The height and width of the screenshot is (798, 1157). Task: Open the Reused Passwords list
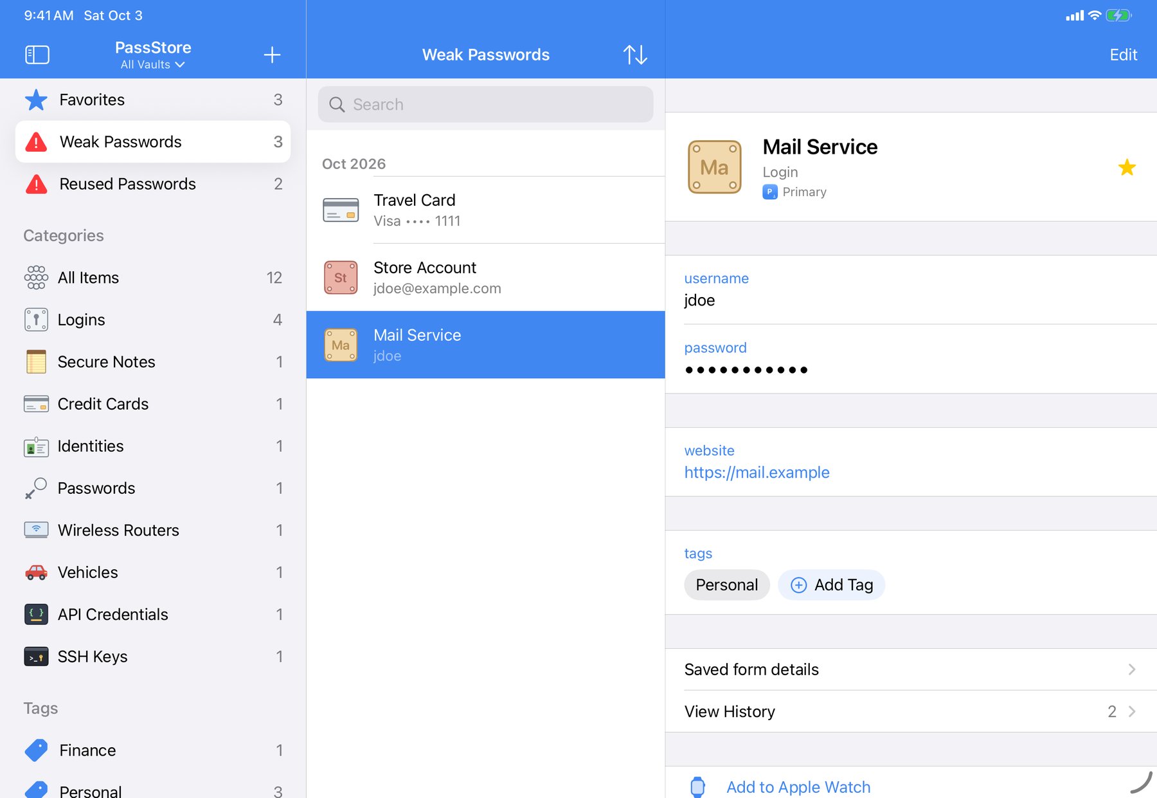tap(153, 184)
